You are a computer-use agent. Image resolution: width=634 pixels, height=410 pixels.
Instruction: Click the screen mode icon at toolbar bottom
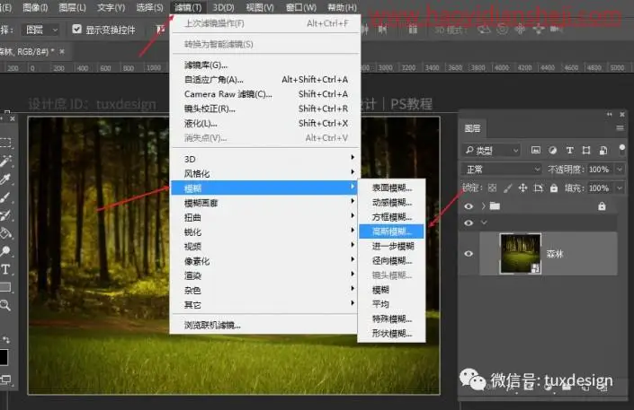pyautogui.click(x=5, y=379)
